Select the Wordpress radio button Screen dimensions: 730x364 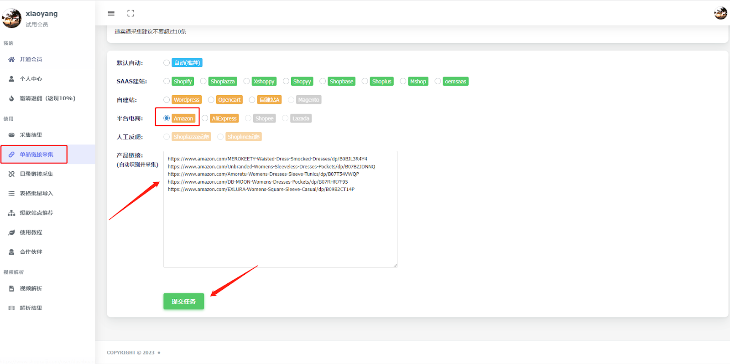pyautogui.click(x=167, y=100)
